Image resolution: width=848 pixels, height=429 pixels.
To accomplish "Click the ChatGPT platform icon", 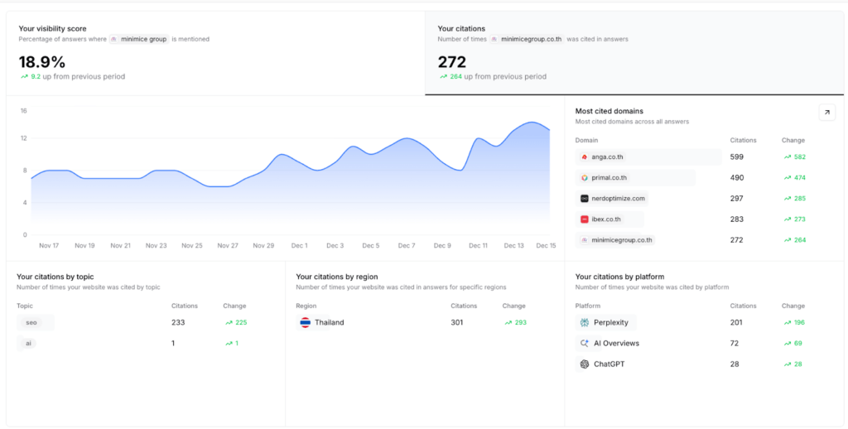I will coord(585,364).
